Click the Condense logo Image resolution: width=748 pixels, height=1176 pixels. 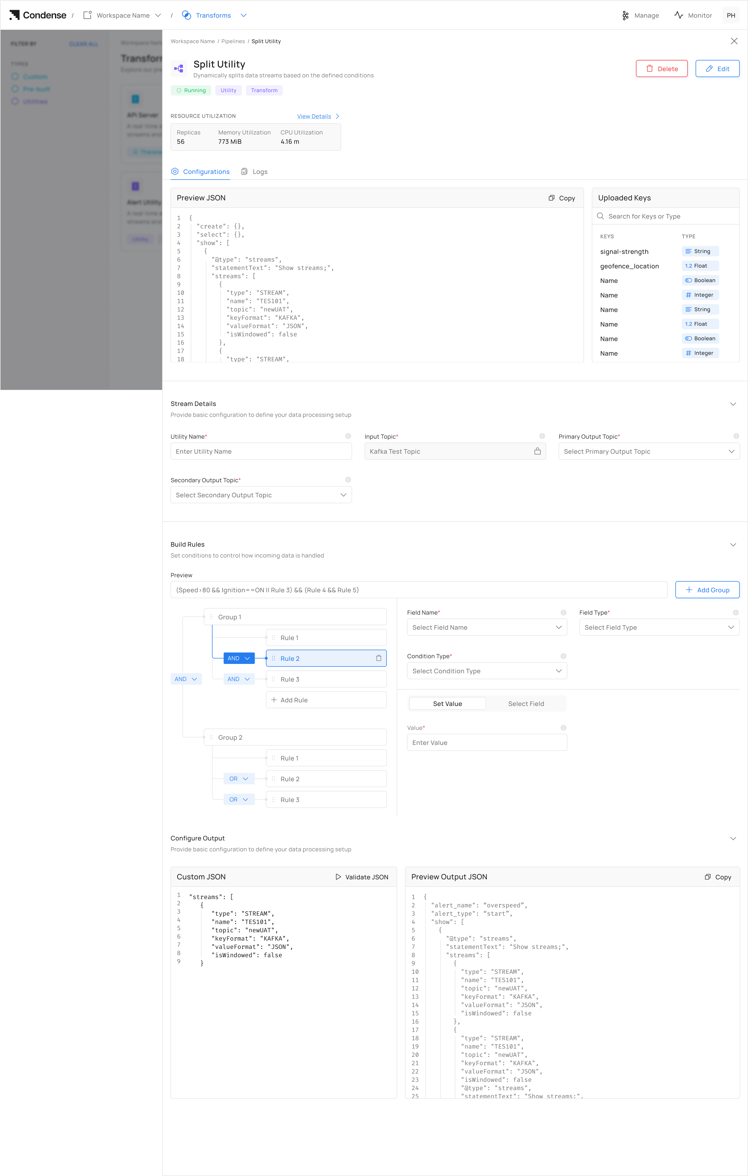click(x=38, y=15)
